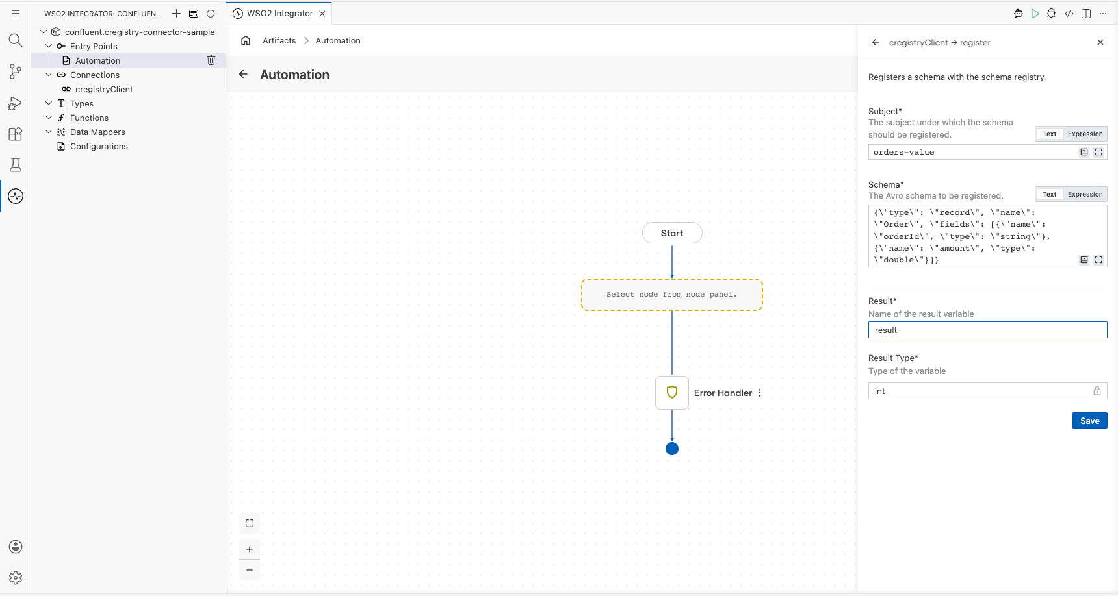Expand the Subject field editor

click(x=1098, y=152)
